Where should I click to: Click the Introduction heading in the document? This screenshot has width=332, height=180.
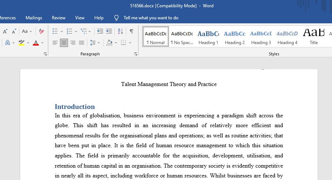coord(75,107)
